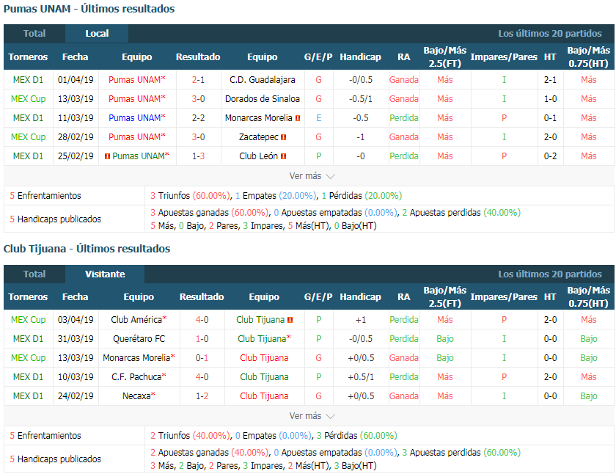The image size is (616, 474).
Task: Open Dorados de Sinaloa team link
Action: pos(262,98)
